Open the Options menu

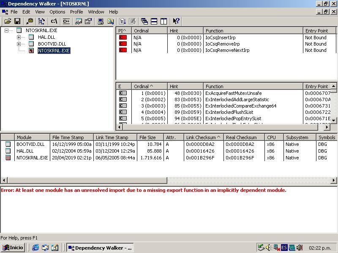pos(57,12)
